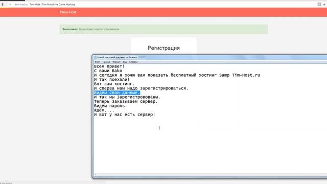This screenshot has height=184, width=327.
Task: Click the line mentioning Samp Tim-Host.ru
Action: pyautogui.click(x=177, y=75)
